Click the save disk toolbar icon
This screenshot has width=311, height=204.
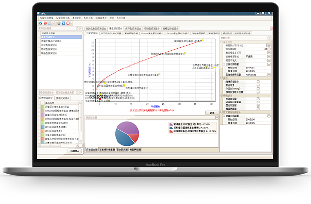58,23
